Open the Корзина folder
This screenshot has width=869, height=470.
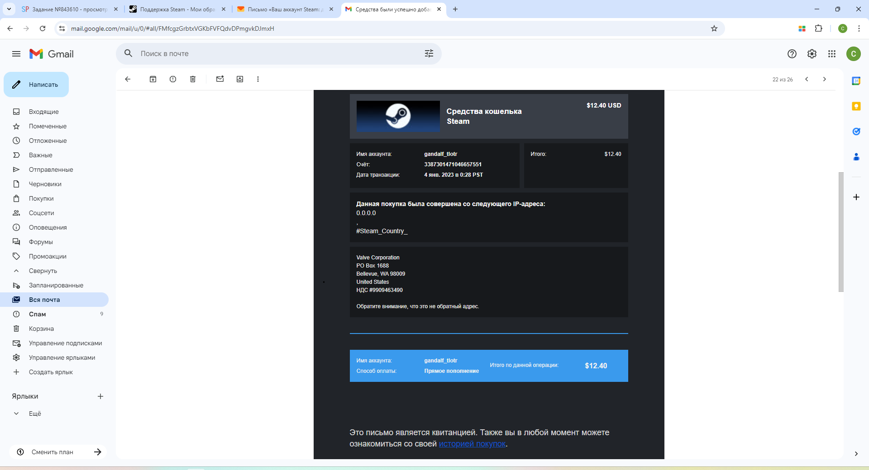54,329
